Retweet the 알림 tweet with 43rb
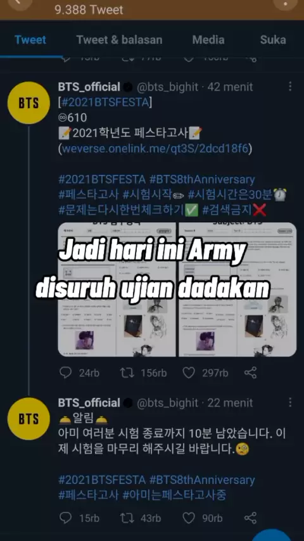The image size is (304, 541). (127, 518)
